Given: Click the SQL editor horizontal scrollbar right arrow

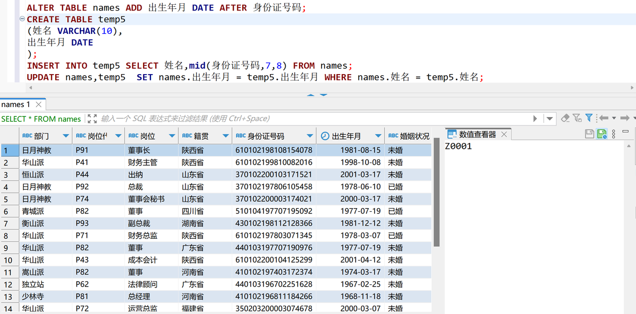Looking at the screenshot, I should point(631,87).
